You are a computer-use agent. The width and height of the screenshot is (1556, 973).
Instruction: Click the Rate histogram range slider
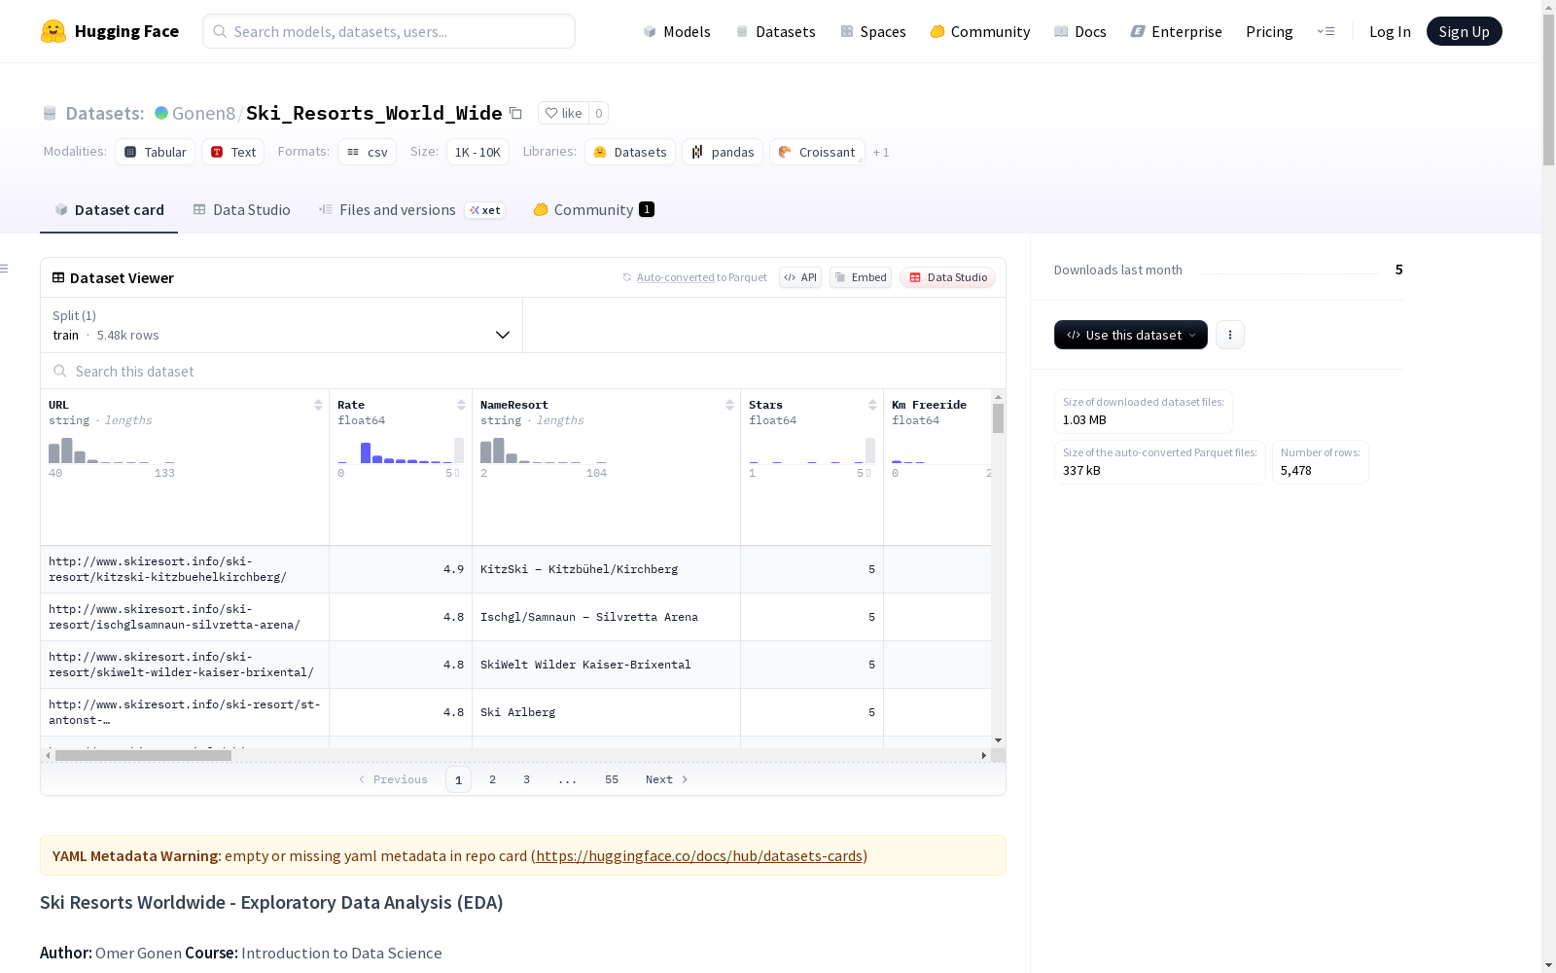pos(401,451)
